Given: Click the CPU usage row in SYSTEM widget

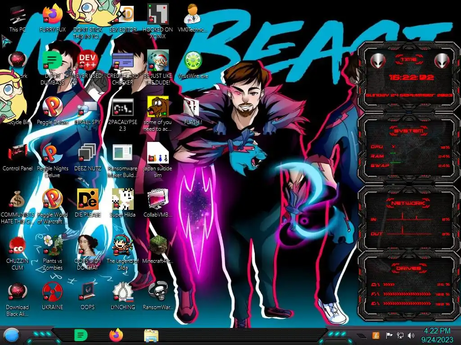Looking at the screenshot, I should [411, 147].
